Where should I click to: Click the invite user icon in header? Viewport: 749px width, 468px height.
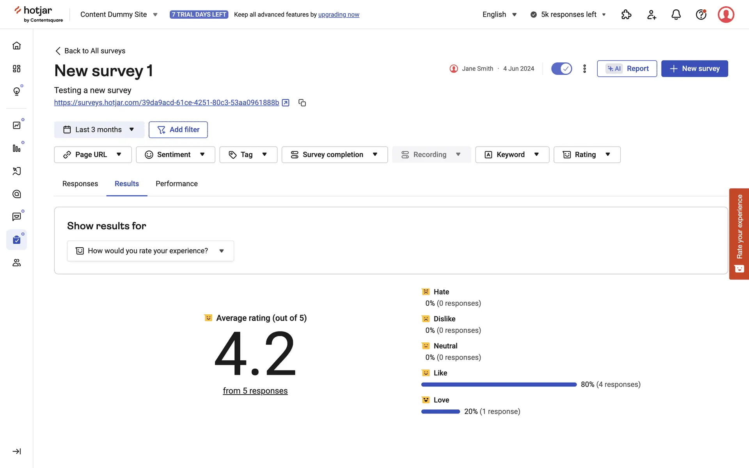pyautogui.click(x=651, y=15)
